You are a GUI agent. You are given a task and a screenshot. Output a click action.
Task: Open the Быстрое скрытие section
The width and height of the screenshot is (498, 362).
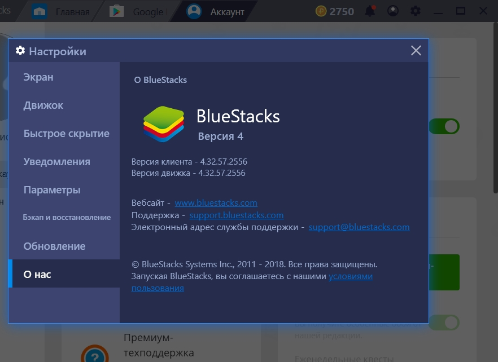[64, 134]
